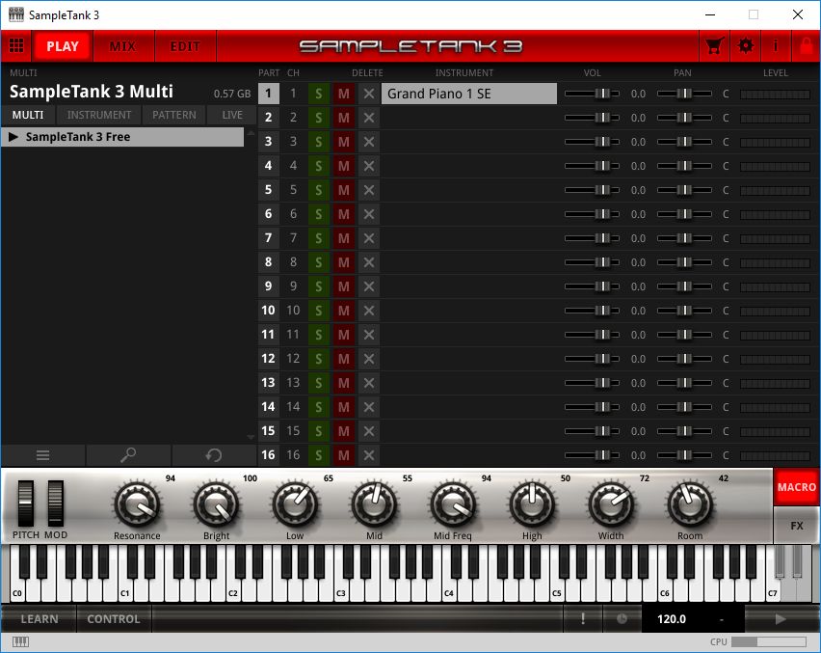Click the info 'i' icon
Viewport: 821px width, 653px height.
coord(776,46)
